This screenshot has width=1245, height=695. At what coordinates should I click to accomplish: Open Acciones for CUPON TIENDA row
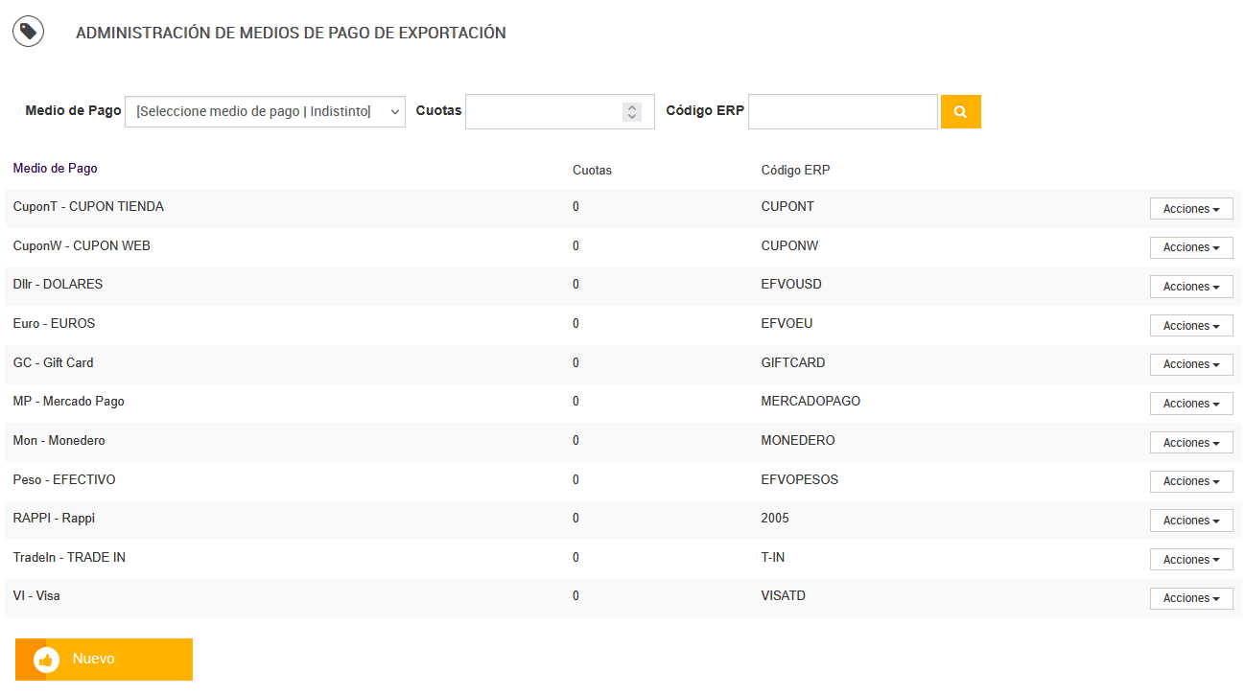(x=1190, y=209)
